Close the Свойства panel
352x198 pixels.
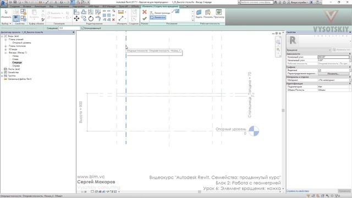coord(350,32)
